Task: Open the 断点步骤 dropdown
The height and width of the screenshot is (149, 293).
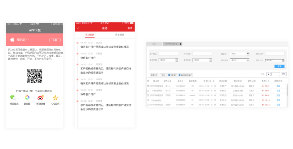Action: 168,60
